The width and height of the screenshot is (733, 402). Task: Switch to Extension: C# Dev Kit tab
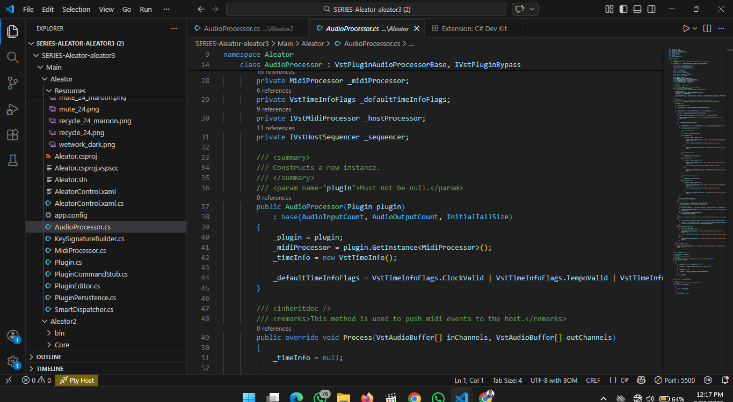coord(474,28)
